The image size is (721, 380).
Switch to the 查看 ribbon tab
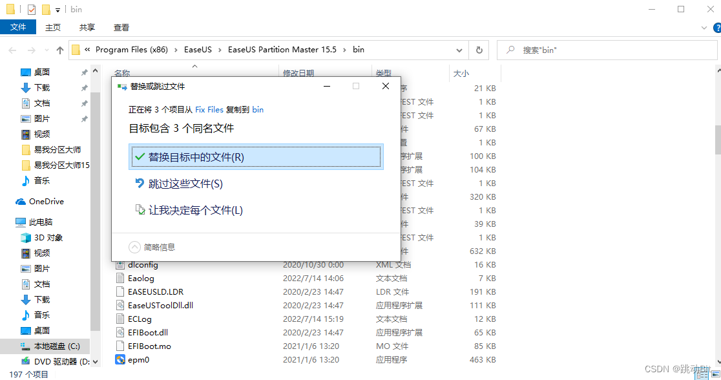point(121,28)
